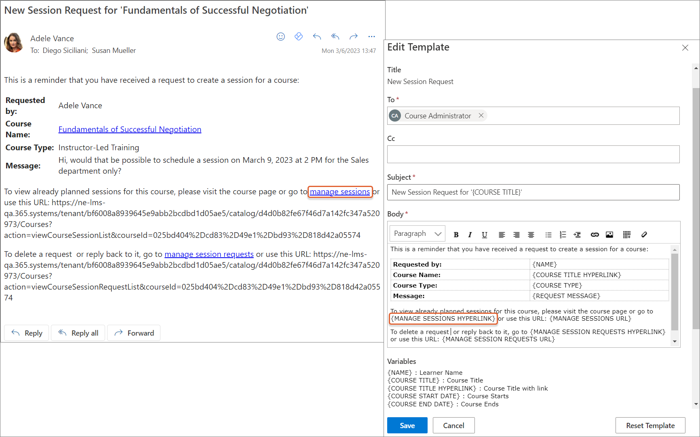This screenshot has width=700, height=437.
Task: Click the emoji reaction smiley icon
Action: click(280, 37)
